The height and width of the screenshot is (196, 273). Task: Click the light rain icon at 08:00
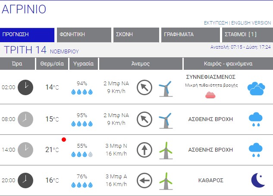(255, 119)
